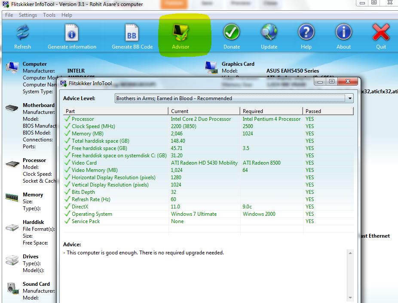The image size is (398, 303).
Task: Open the Help menu in menu bar
Action: coord(67,15)
